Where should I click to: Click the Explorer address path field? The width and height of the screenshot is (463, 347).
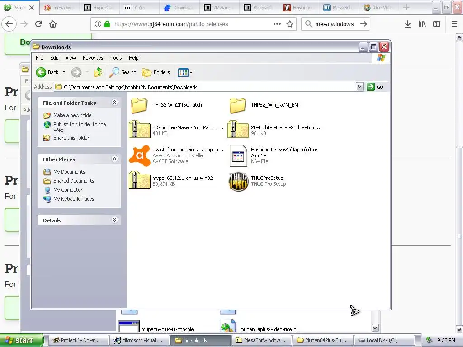205,87
